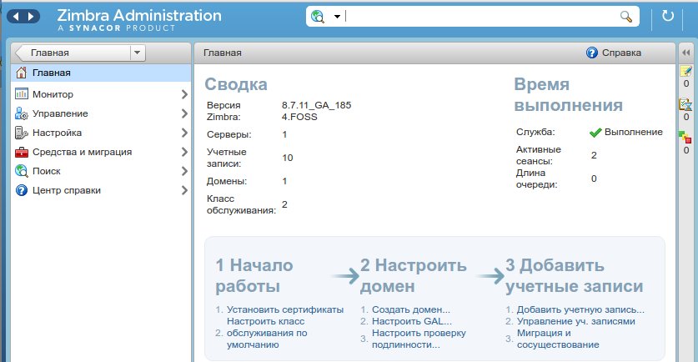The height and width of the screenshot is (362, 698).
Task: Expand the Центр справки chevron
Action: (x=184, y=190)
